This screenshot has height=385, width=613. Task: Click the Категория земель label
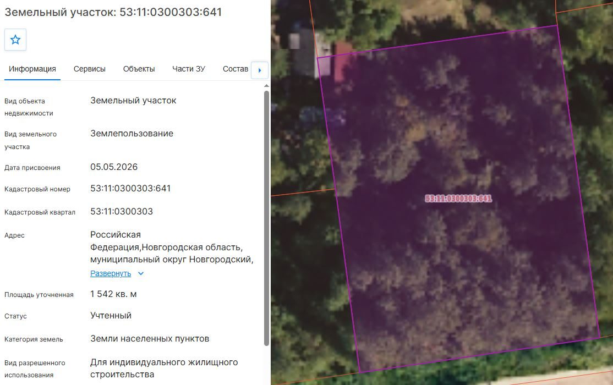34,339
